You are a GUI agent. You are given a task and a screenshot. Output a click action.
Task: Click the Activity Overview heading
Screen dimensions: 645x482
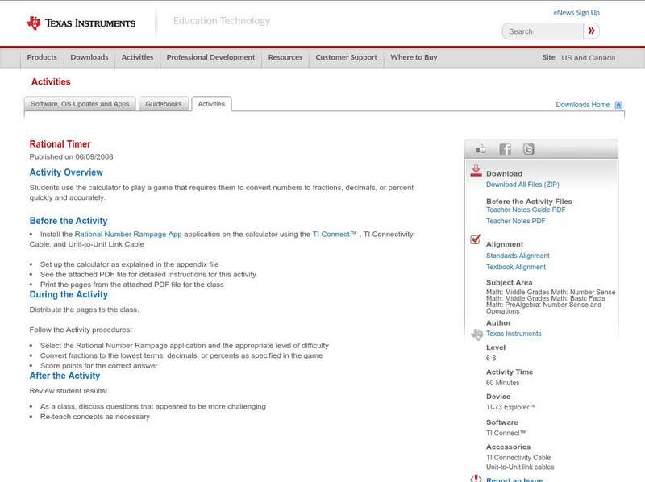pyautogui.click(x=66, y=172)
